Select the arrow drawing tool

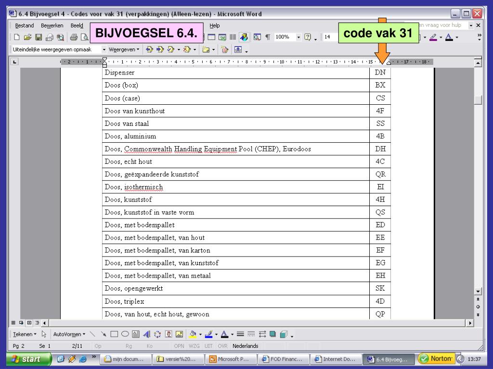pyautogui.click(x=104, y=334)
